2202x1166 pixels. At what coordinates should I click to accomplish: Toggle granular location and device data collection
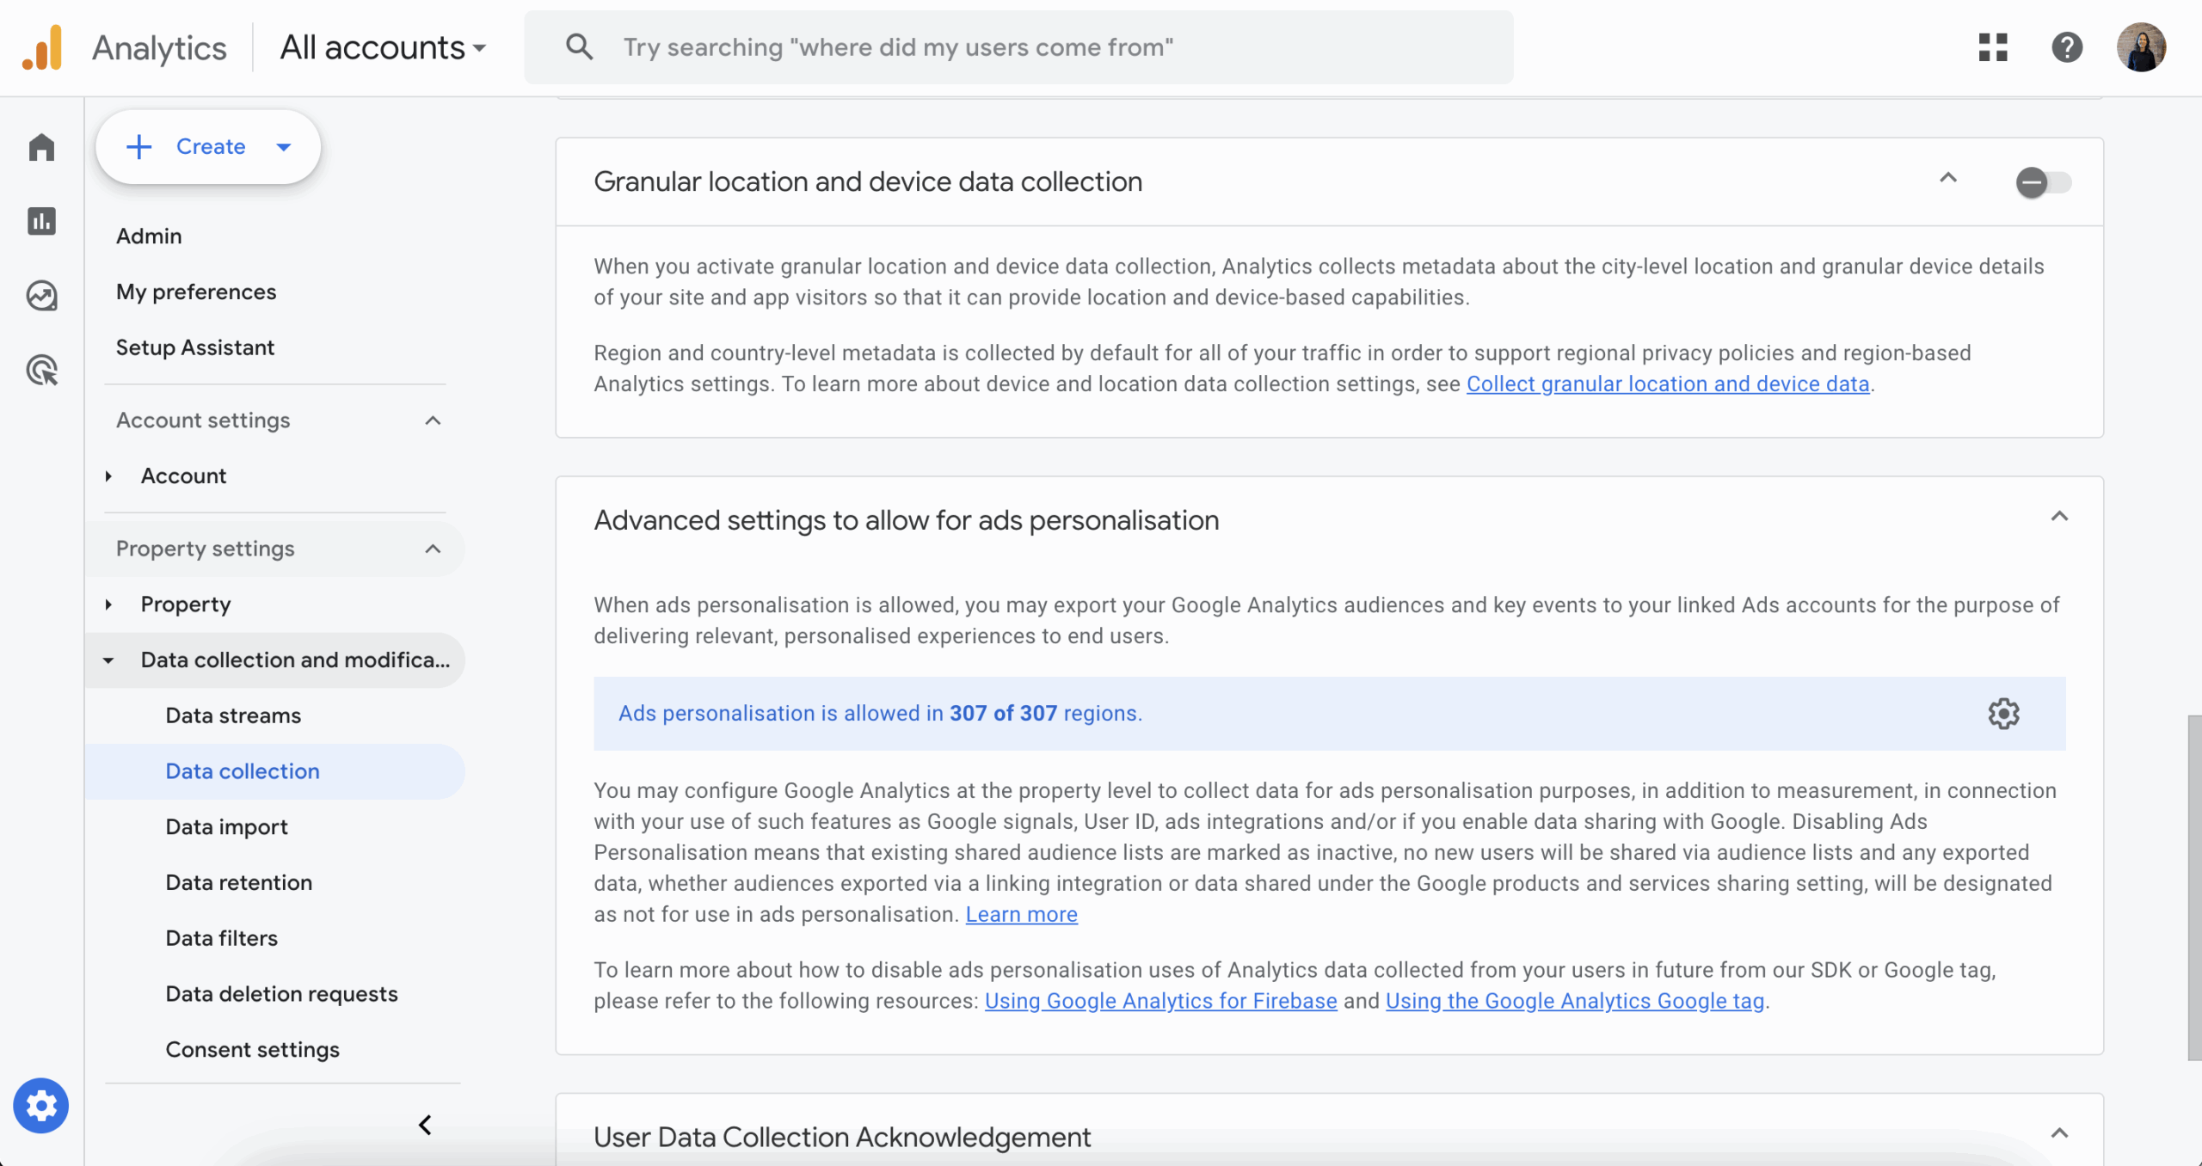click(2043, 182)
